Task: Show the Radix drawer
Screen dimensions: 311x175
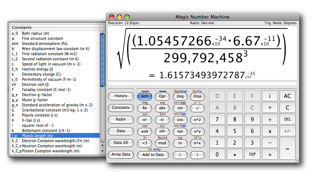Action: tap(121, 119)
